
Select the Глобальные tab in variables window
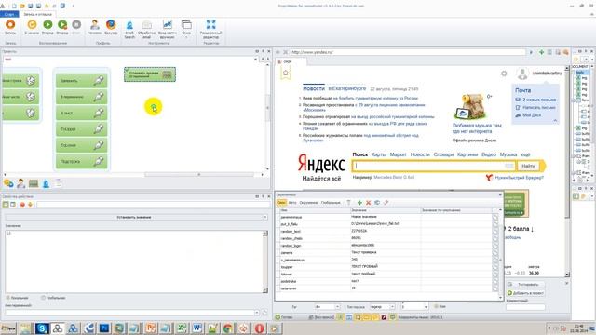(x=331, y=203)
